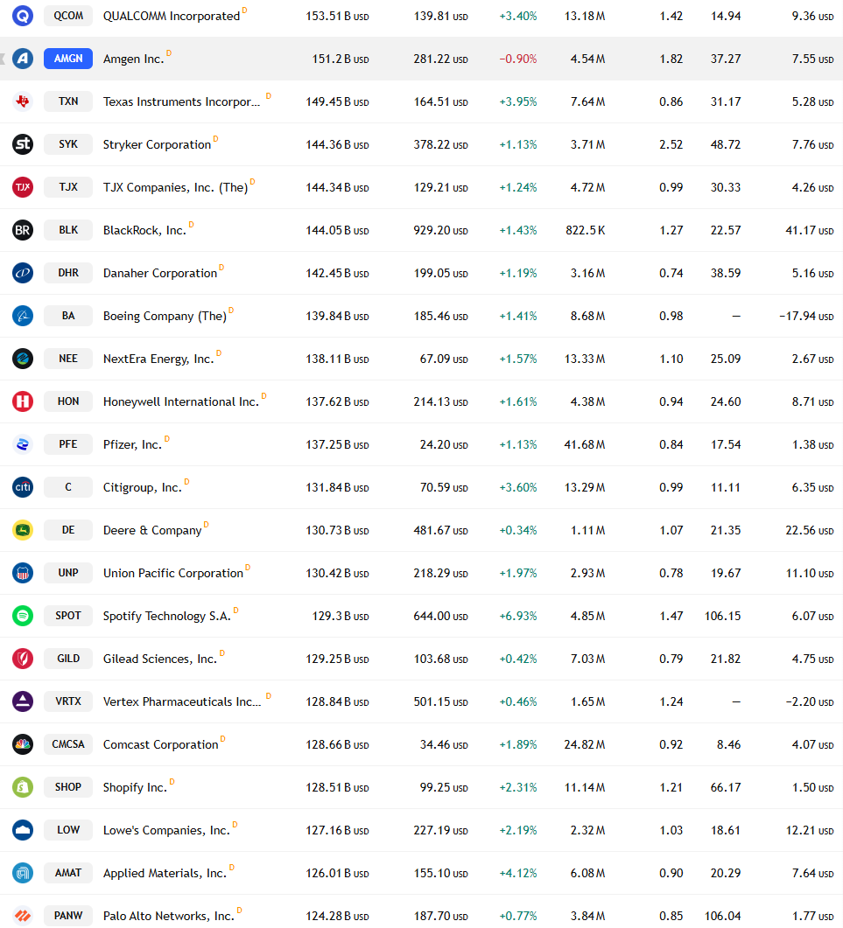The height and width of the screenshot is (928, 843).
Task: Click Stryker's 2.52 relative volume value
Action: [671, 145]
